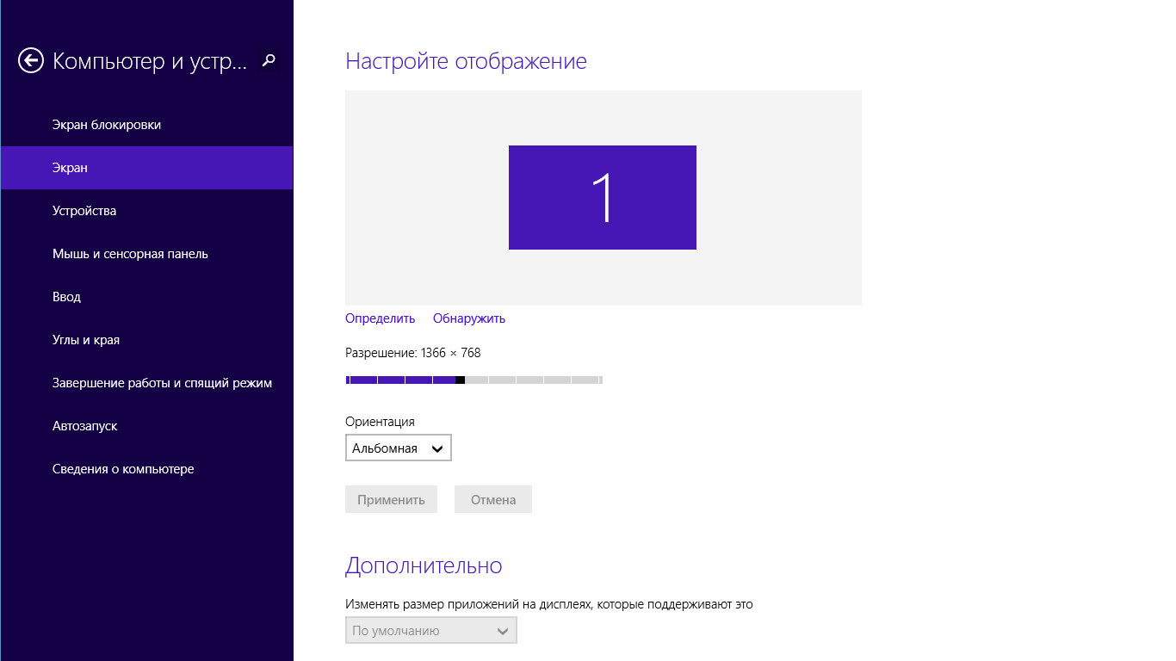This screenshot has height=661, width=1176.
Task: Click the Настройте отображение heading
Action: (466, 61)
